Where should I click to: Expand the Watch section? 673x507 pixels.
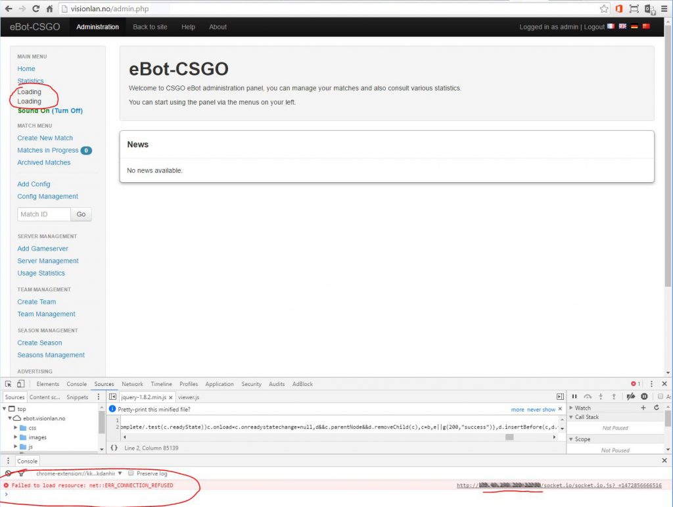571,408
